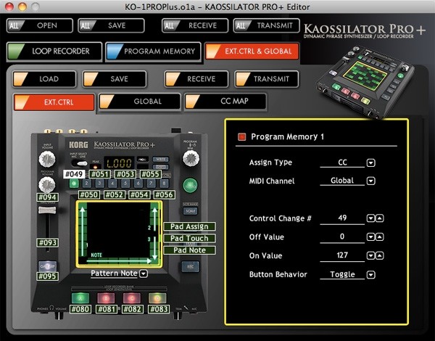
Task: Toggle program memory button 4 on the device
Action: pyautogui.click(x=112, y=184)
